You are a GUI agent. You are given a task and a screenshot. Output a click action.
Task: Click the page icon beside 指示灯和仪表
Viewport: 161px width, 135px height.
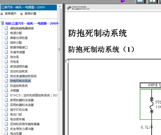(x=6, y=109)
